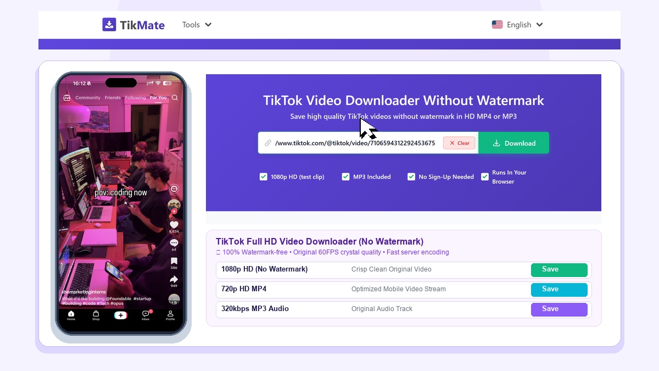Save the 720p HD MP4 video

coord(559,290)
